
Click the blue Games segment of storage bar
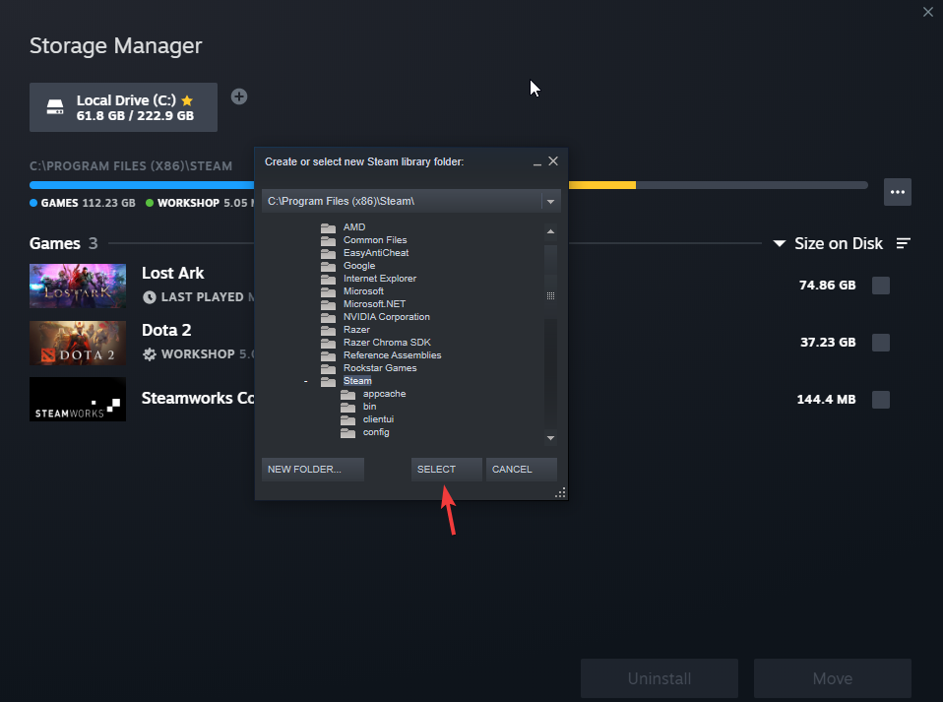tap(142, 185)
